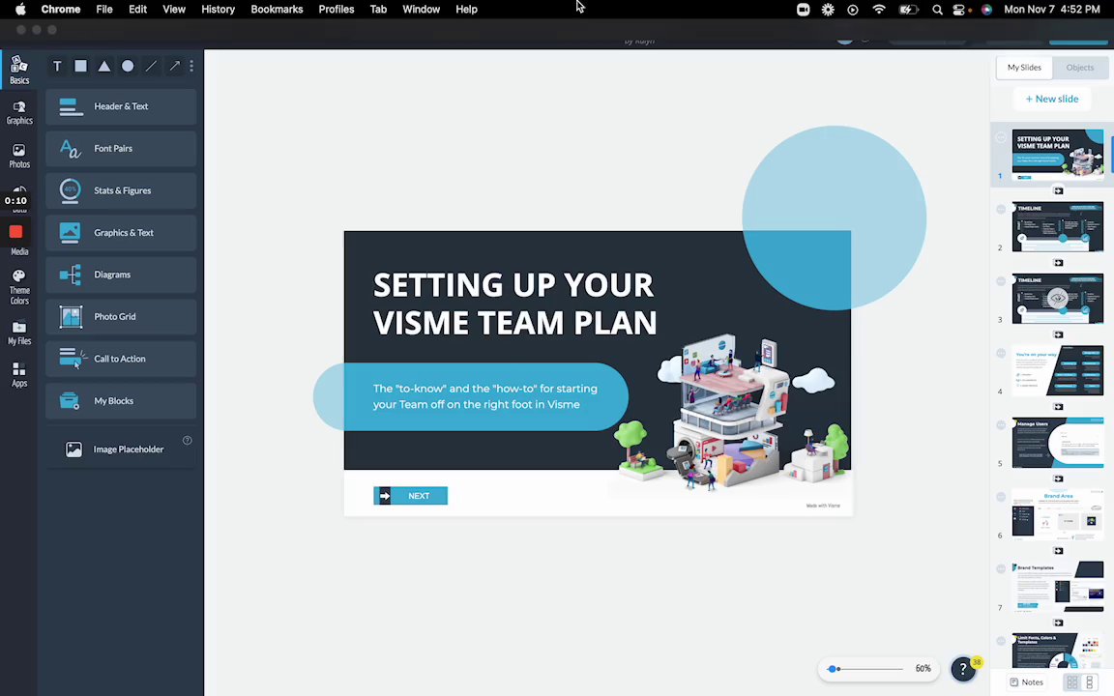Click the 60% zoom value
Screen dimensions: 1114x696
923,669
